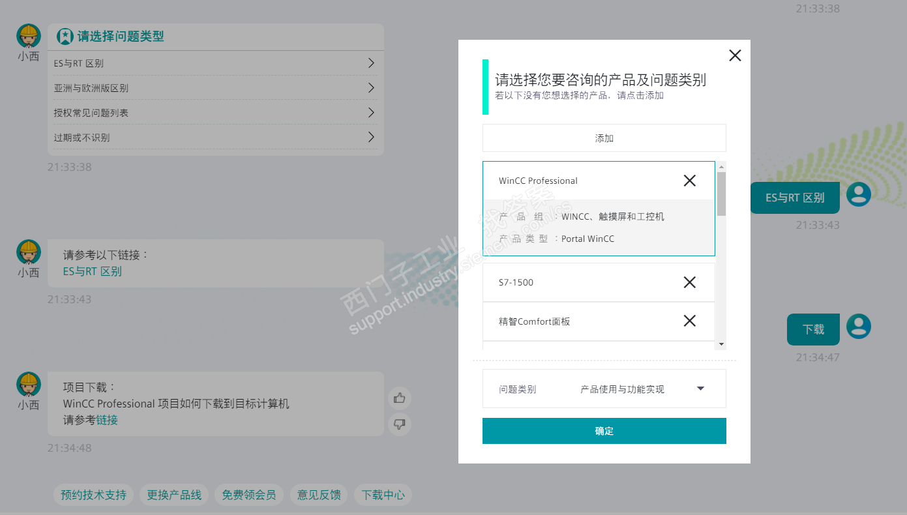Click the 小西 avatar beside 项目下载 answer
Viewport: 907px width, 515px height.
point(29,385)
